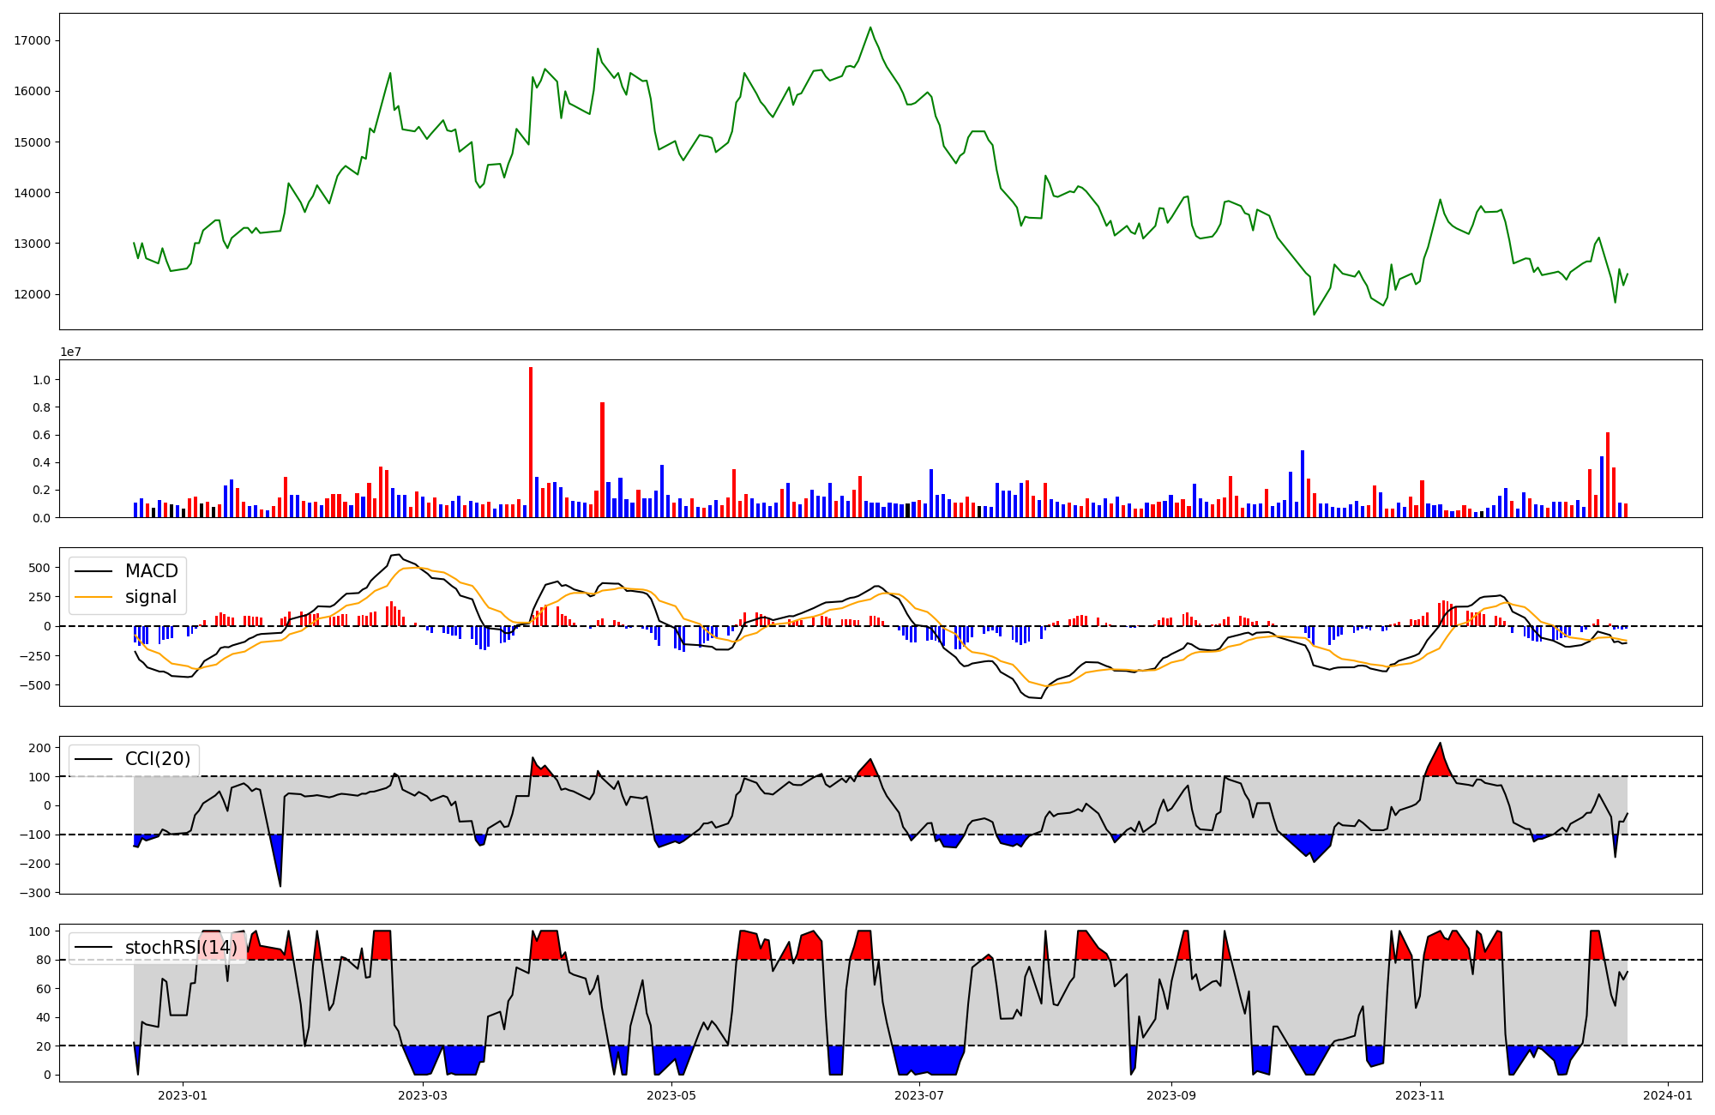
Task: Click the tallest blue volume bar near October
Action: (x=1303, y=483)
